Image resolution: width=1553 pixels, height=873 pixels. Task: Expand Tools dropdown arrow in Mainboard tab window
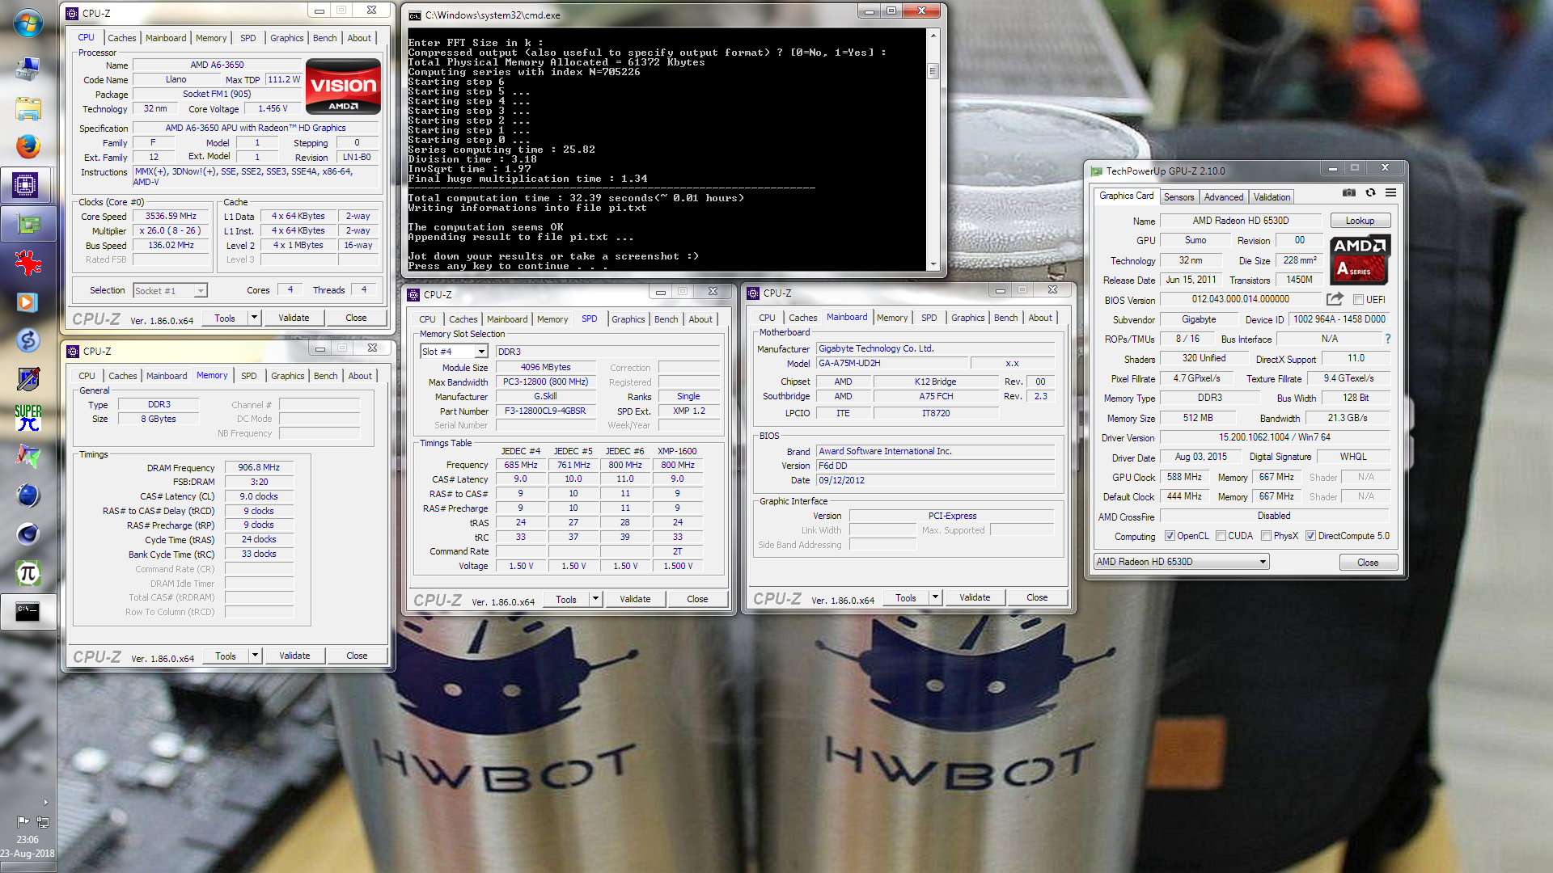point(935,597)
